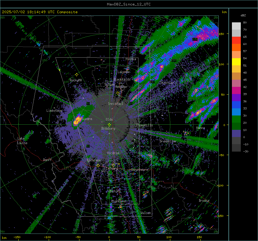This screenshot has width=258, height=241.
Task: Click the RockyMH label
Action: [x=76, y=80]
